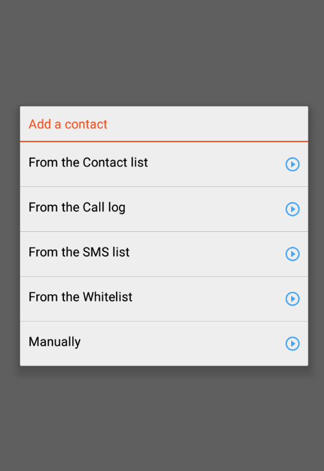Tap the arrow icon next to SMS list
Image resolution: width=324 pixels, height=471 pixels.
coord(292,254)
